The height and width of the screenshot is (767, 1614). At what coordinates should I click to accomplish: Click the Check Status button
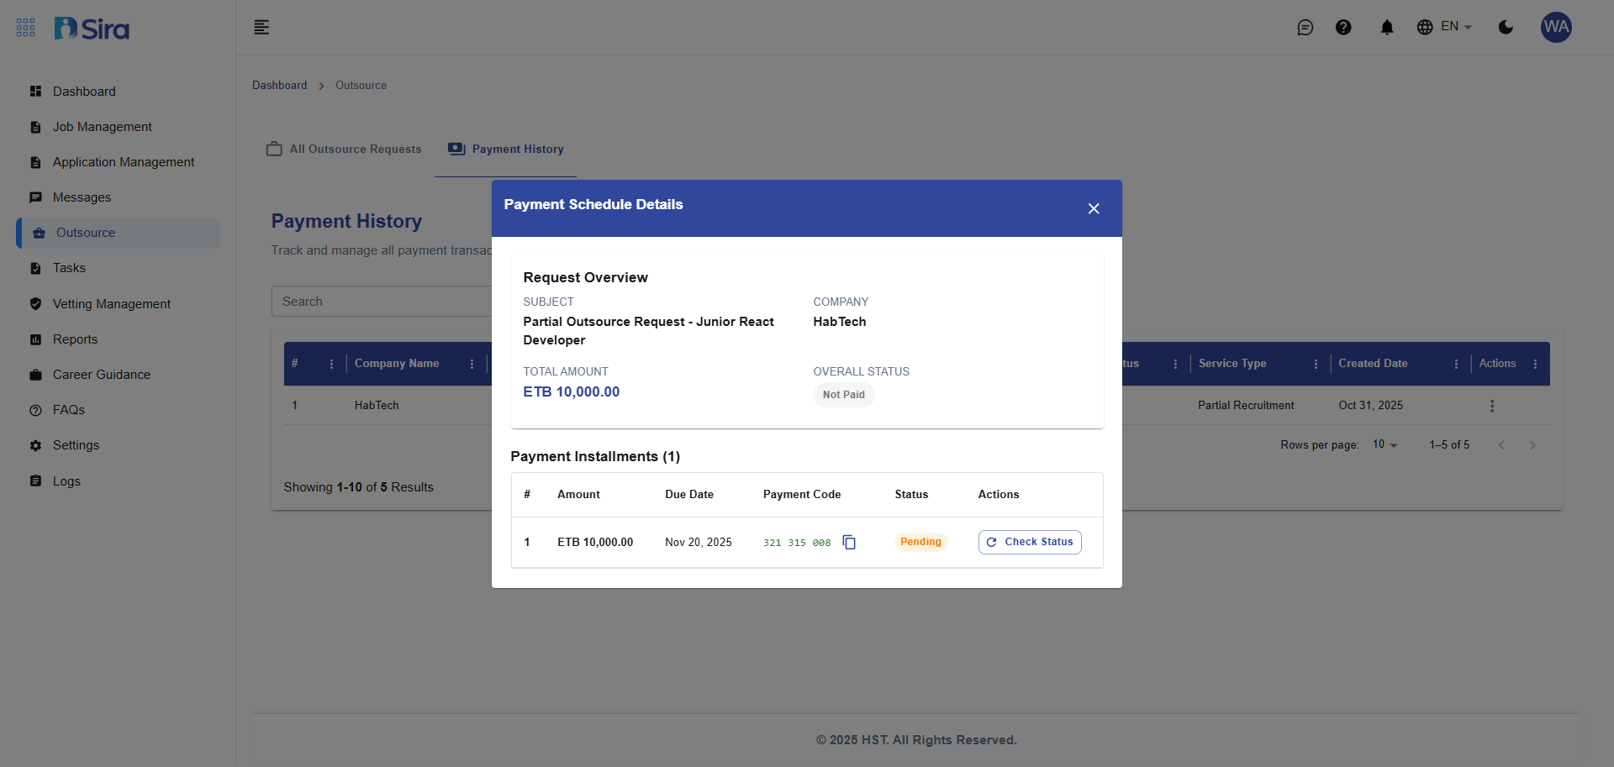[1029, 542]
